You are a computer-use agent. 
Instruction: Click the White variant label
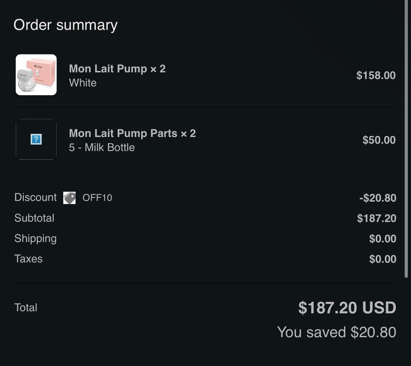[83, 83]
